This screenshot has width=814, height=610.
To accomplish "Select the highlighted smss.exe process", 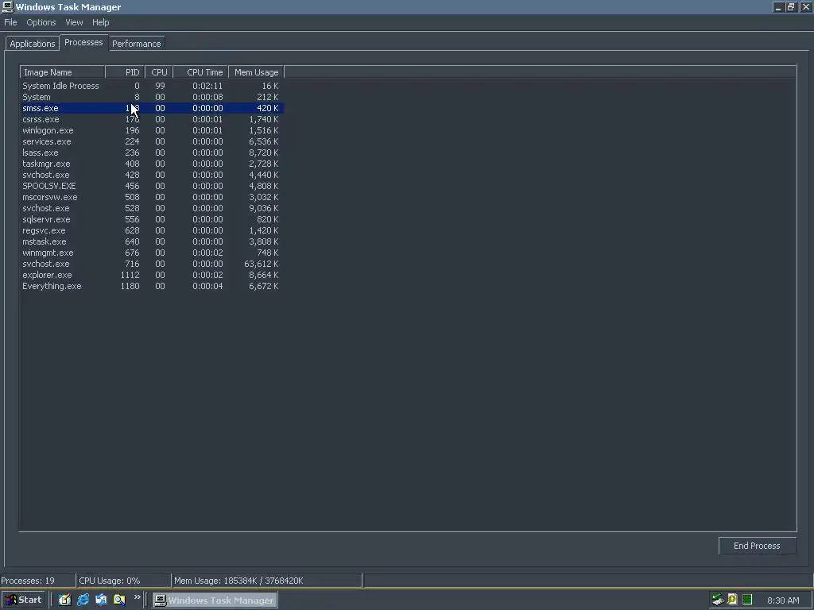I will [152, 108].
